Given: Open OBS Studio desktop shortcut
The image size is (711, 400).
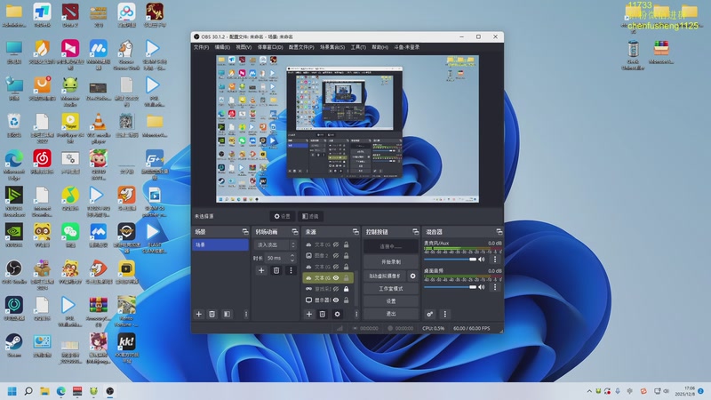Looking at the screenshot, I should coord(14,272).
